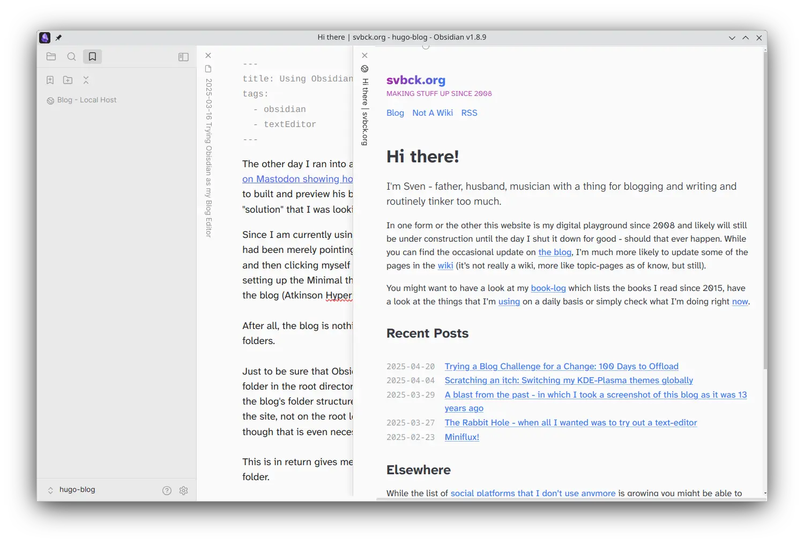
Task: Open the Not A Wiki link
Action: click(x=433, y=113)
